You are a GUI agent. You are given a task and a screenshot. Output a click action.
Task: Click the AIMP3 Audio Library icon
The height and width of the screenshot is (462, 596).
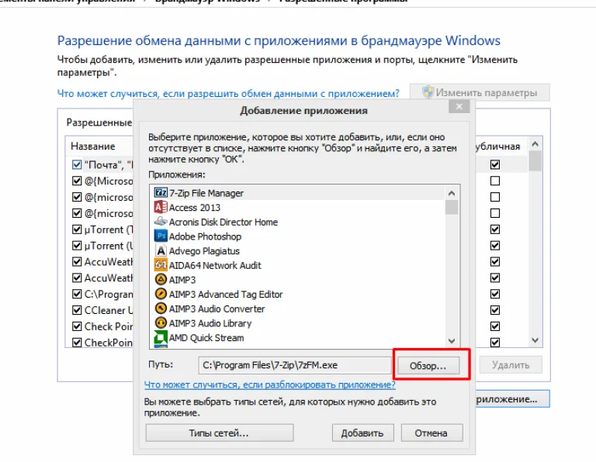(x=161, y=322)
